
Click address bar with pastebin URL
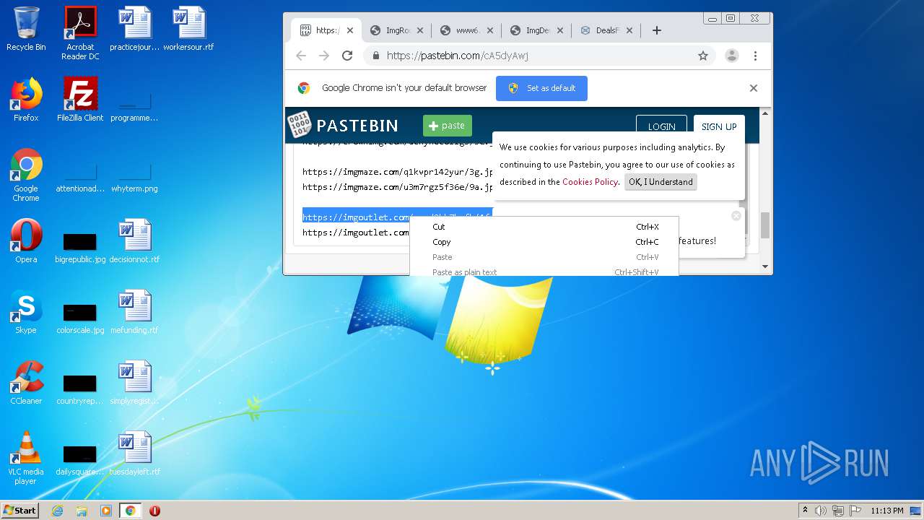point(538,56)
